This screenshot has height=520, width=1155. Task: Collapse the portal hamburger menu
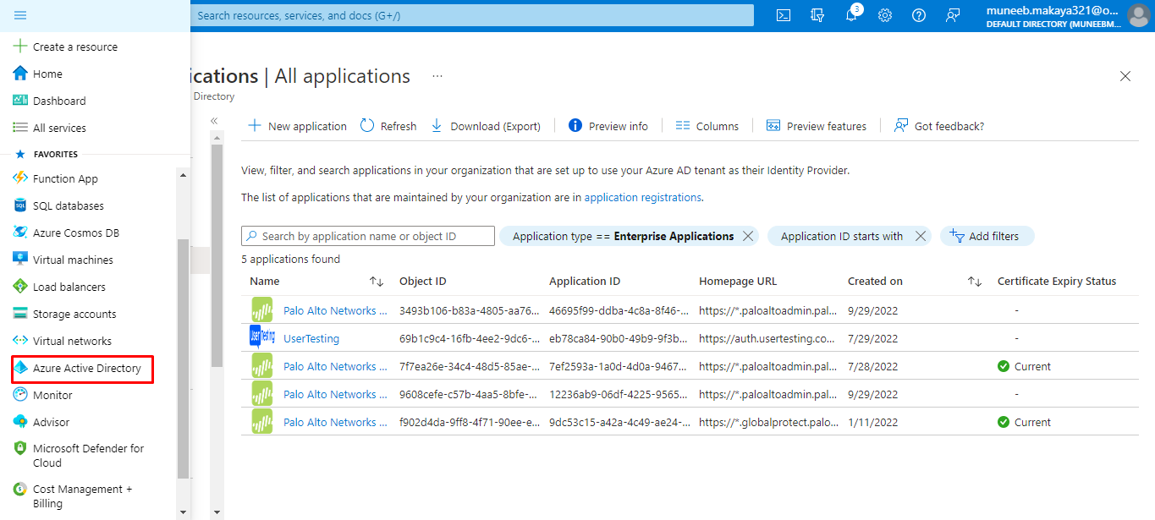pos(20,15)
